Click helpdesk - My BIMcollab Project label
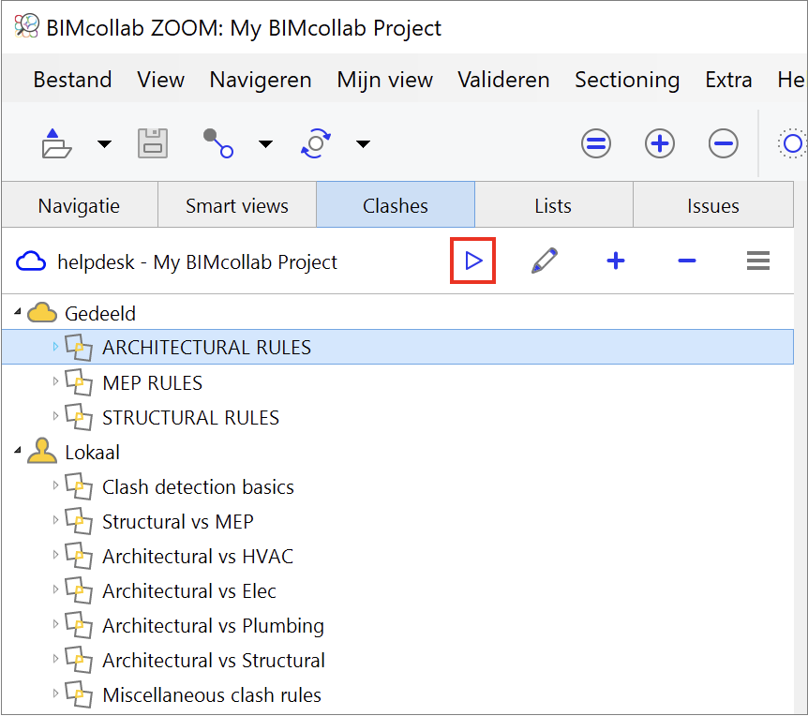Screen dimensions: 808x716 tap(197, 262)
